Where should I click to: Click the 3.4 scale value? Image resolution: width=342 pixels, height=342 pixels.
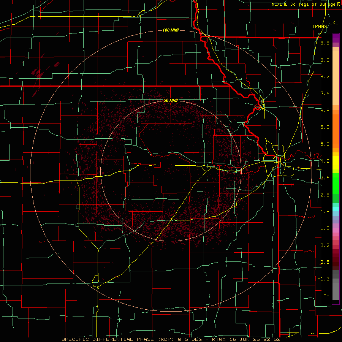325,178
